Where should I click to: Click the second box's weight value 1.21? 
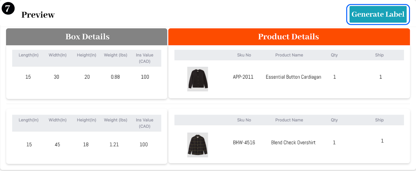coord(114,145)
